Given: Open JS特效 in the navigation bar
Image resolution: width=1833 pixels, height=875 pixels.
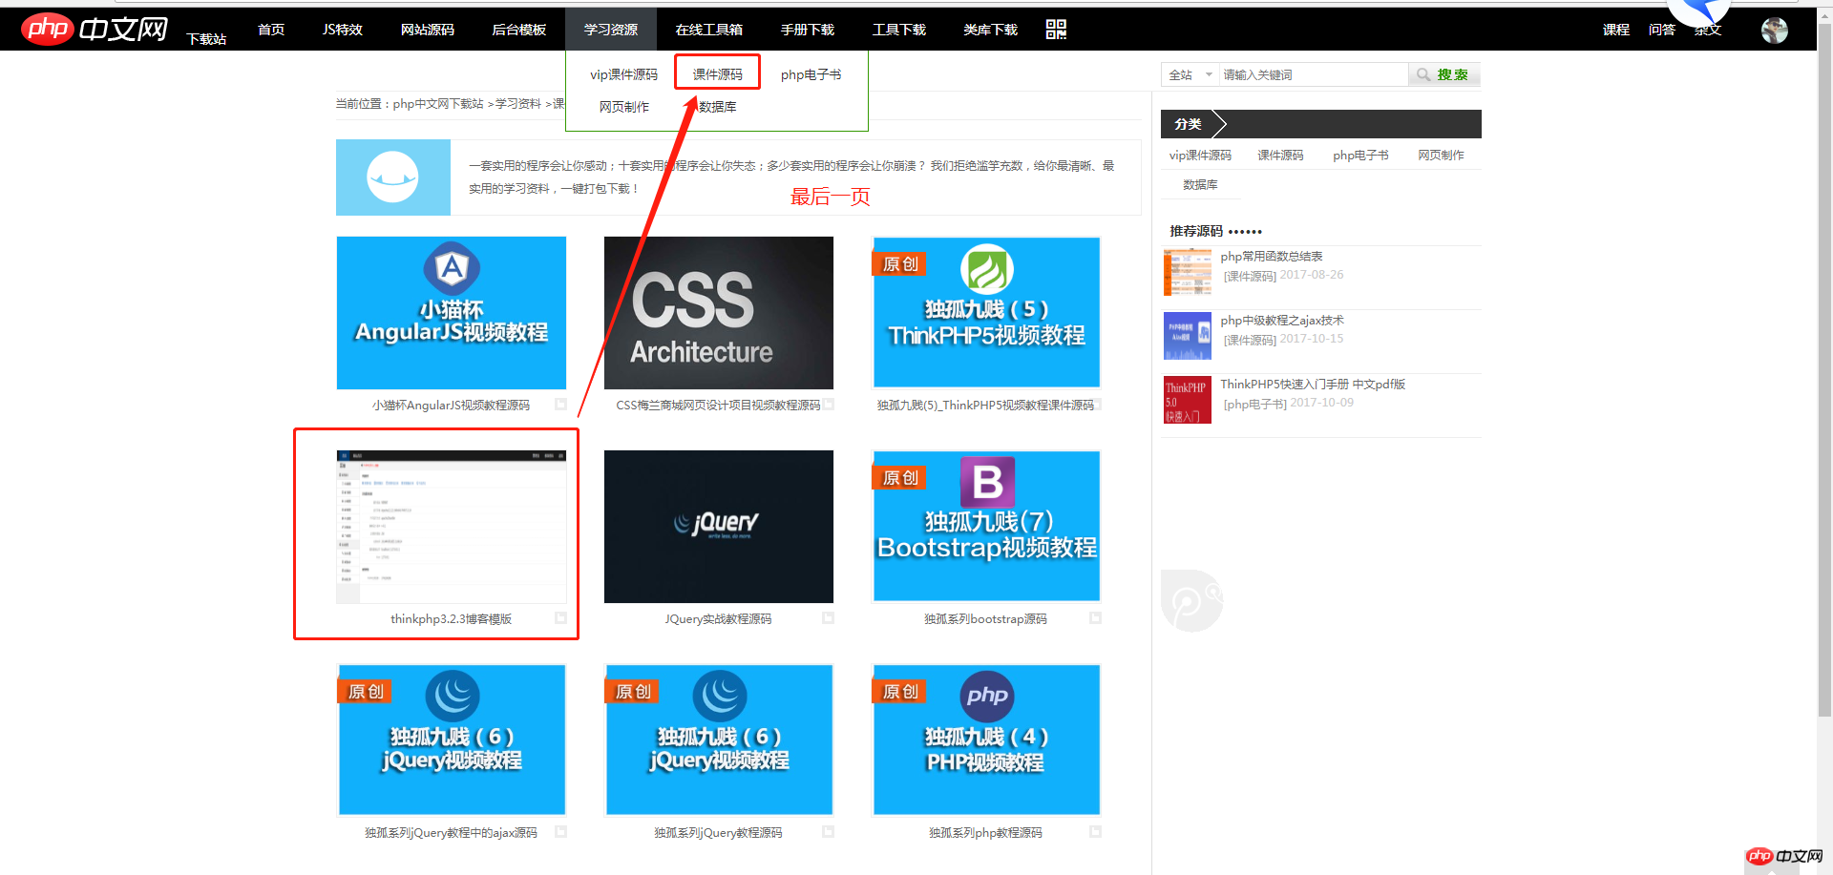Looking at the screenshot, I should 343,30.
